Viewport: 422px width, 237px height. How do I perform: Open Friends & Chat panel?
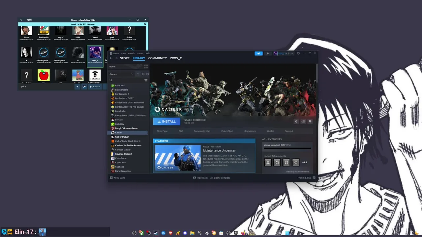307,178
